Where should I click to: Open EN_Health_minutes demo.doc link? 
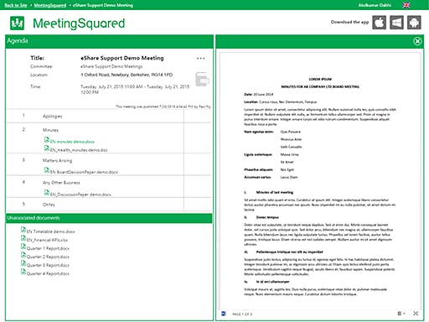(79, 150)
